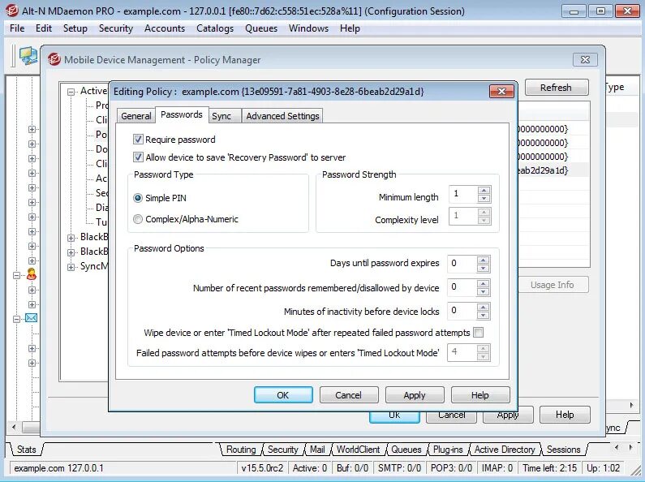Click Cancel in Editing Policy dialog
Screen dimensions: 645x482
(x=348, y=395)
